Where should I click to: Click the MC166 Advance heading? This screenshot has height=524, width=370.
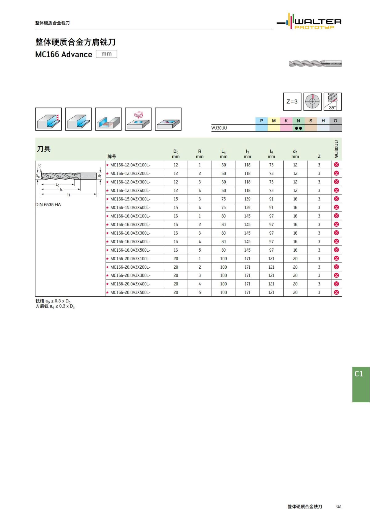[64, 54]
